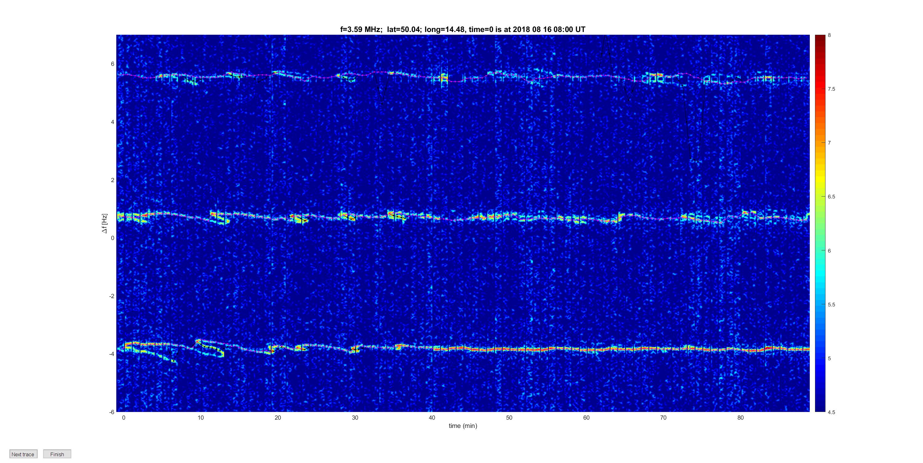Image resolution: width=923 pixels, height=463 pixels.
Task: Click the x-axis label time (min)
Action: [x=463, y=426]
